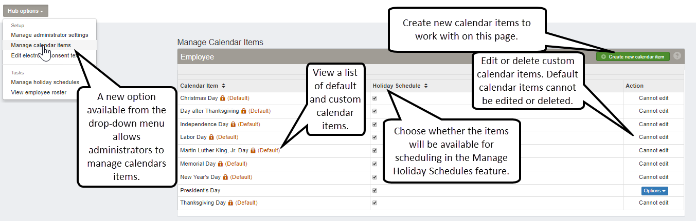Choose Manage holiday schedules menu entry

45,82
